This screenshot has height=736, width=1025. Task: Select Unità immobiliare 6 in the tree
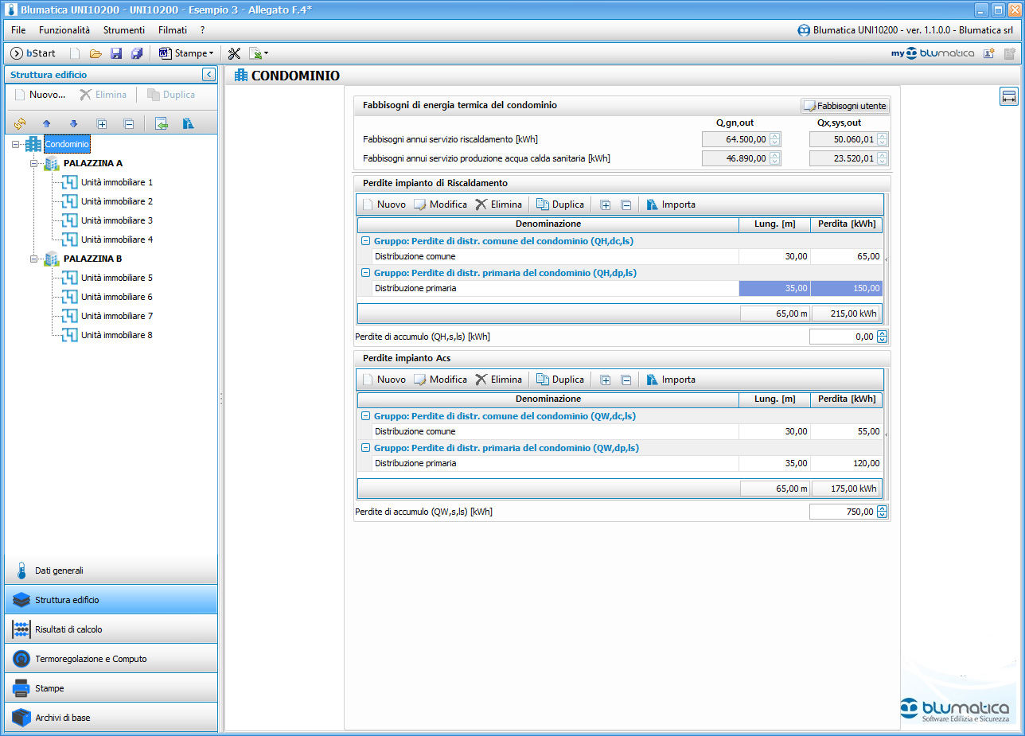pyautogui.click(x=116, y=297)
